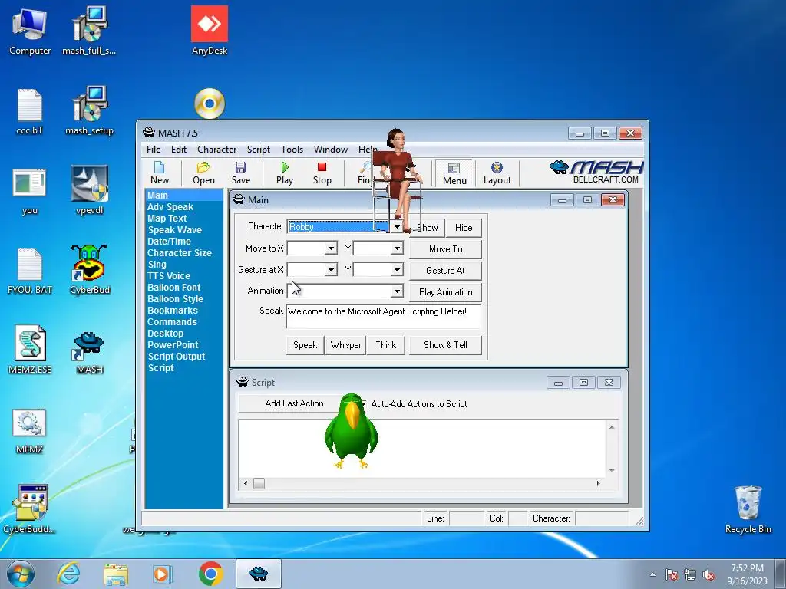
Task: Select the MASH desktop shortcut
Action: [89, 353]
